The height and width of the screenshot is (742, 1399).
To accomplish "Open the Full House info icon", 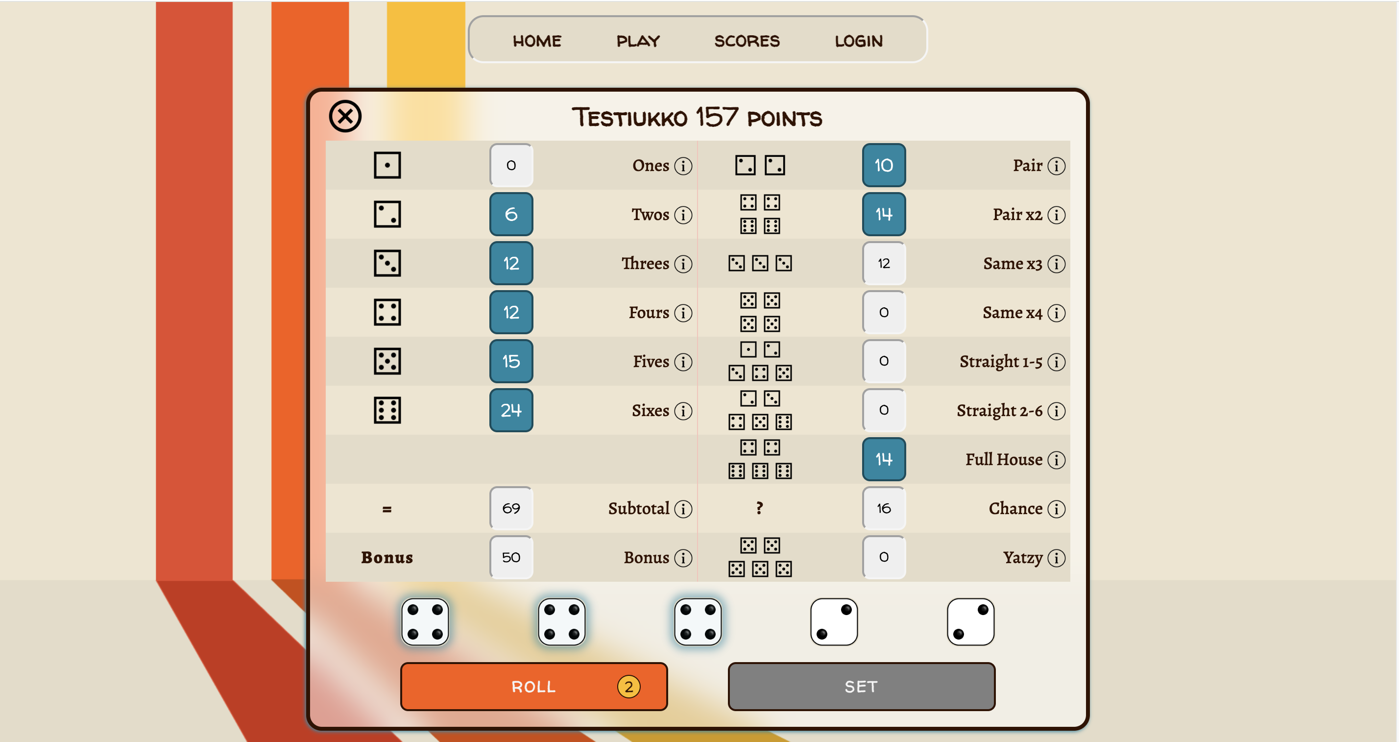I will (1056, 460).
